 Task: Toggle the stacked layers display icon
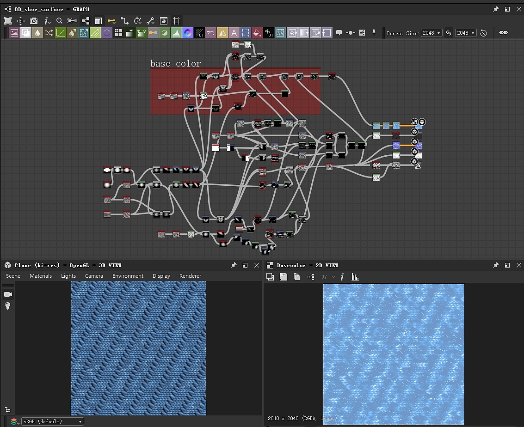pos(98,21)
